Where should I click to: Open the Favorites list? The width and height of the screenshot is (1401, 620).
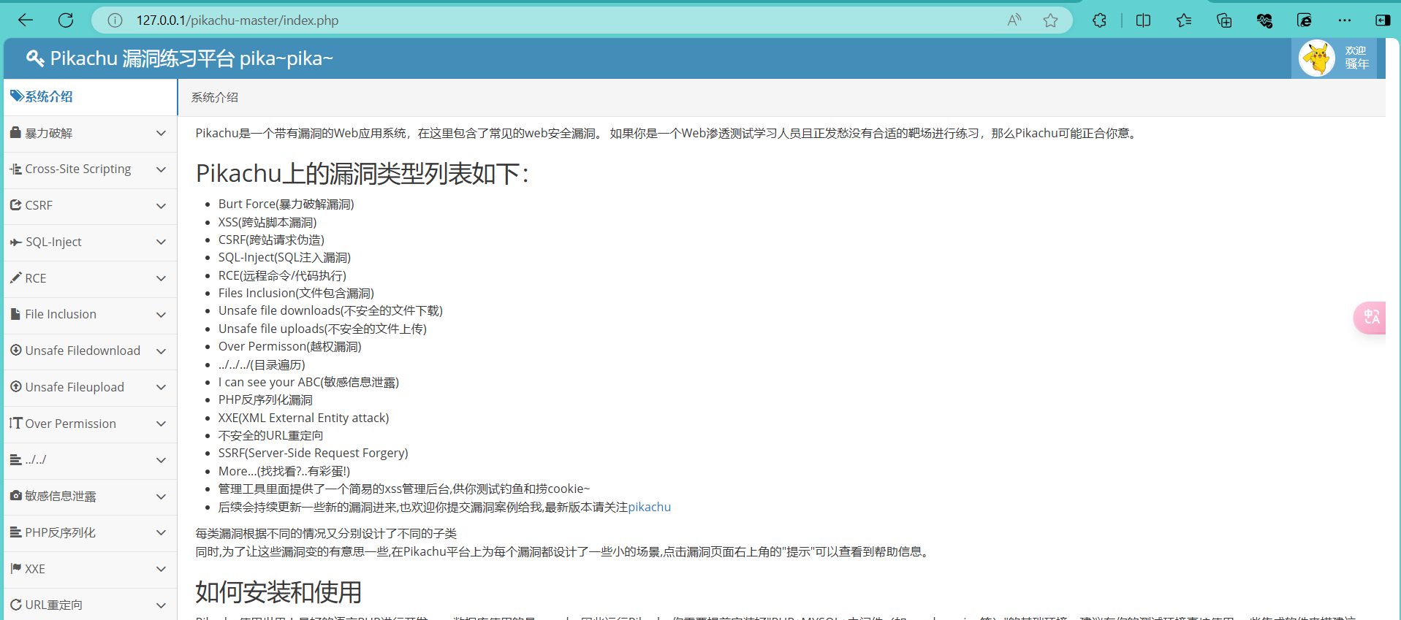pyautogui.click(x=1184, y=20)
